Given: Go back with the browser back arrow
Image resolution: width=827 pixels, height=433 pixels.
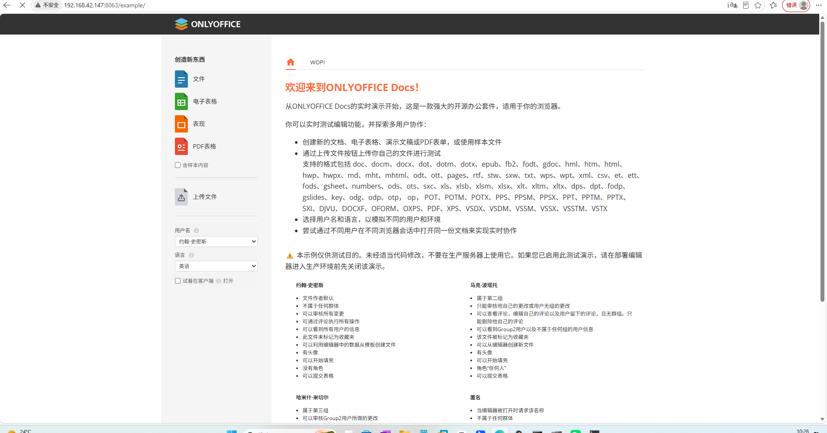Looking at the screenshot, I should pos(7,5).
